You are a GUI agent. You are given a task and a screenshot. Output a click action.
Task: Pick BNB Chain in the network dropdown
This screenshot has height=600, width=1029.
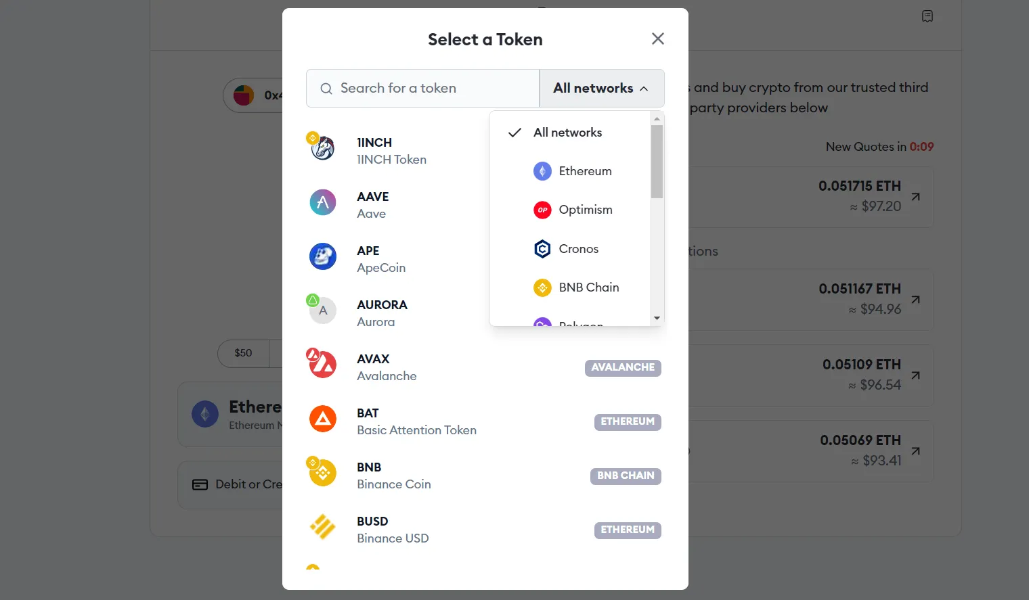tap(588, 287)
